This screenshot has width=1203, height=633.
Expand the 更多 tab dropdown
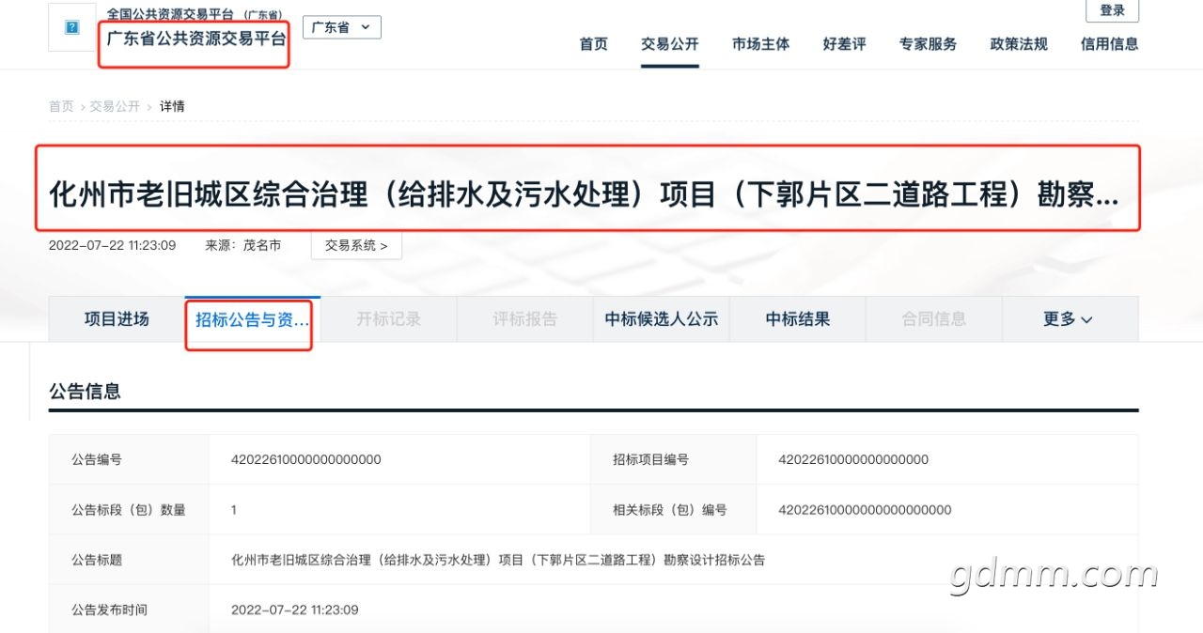1069,319
